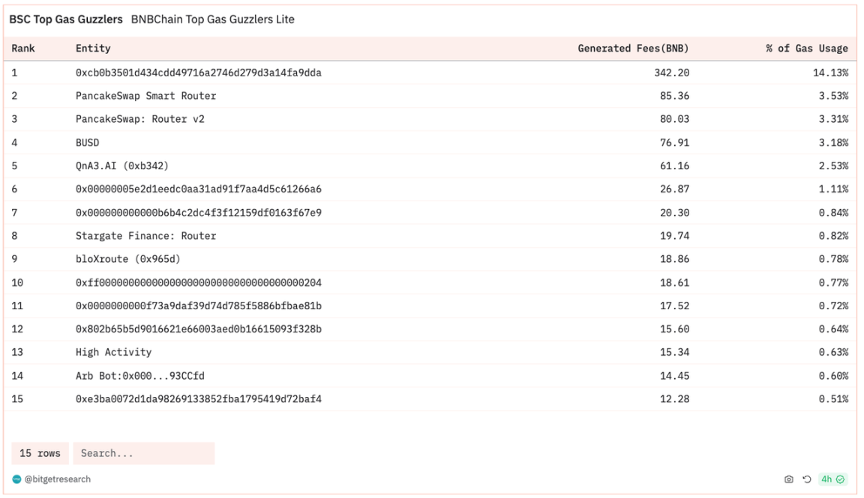Viewport: 864px width, 498px height.
Task: Click the 14.13% gas usage value
Action: (x=830, y=73)
